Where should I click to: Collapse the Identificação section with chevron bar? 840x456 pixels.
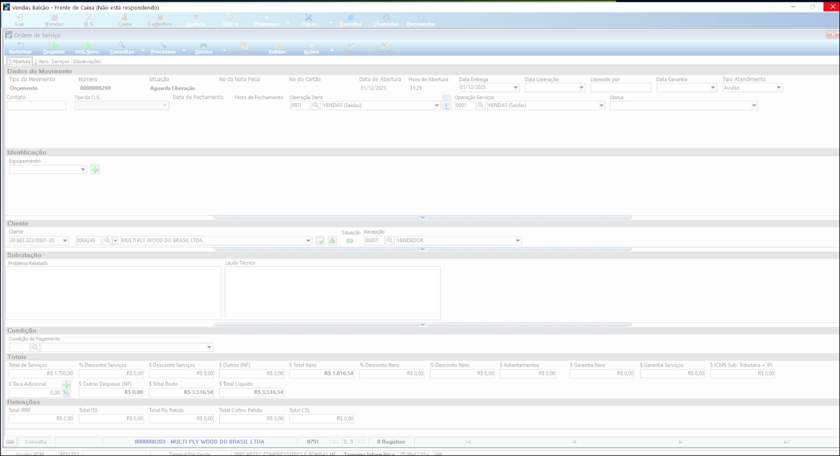click(423, 218)
